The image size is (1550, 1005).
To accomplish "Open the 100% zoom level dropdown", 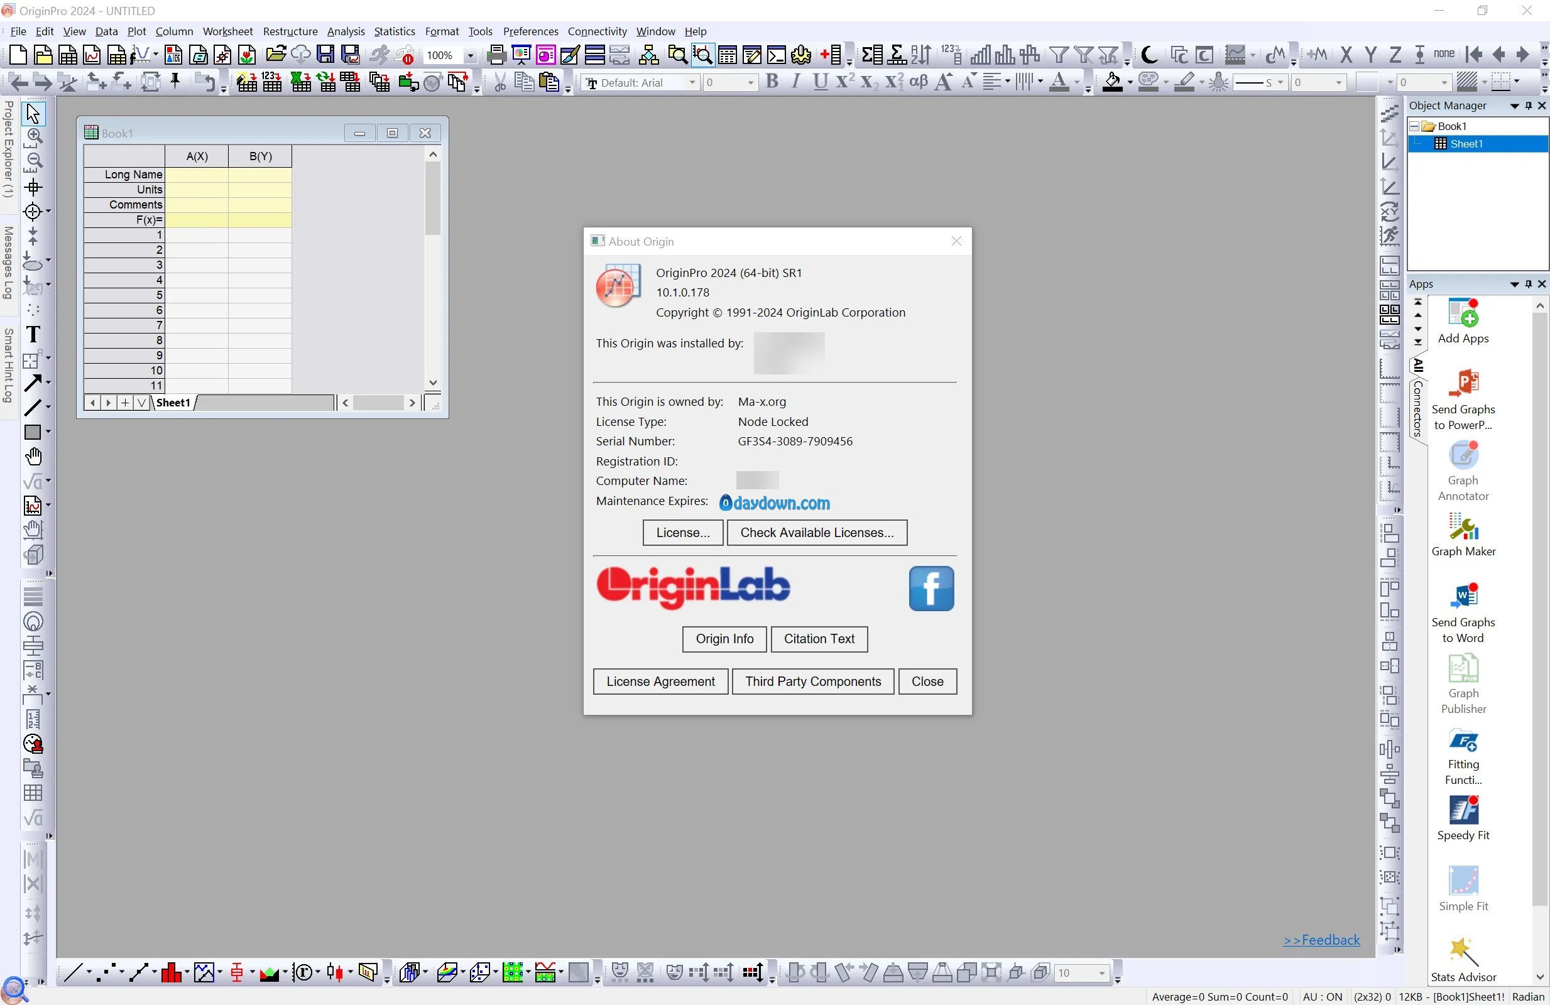I will click(469, 56).
